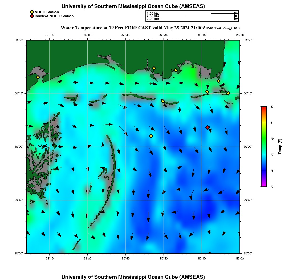This screenshot has height=280, width=293.
Task: Click the easternmost yellow NDBC station marker
Action: pos(228,93)
